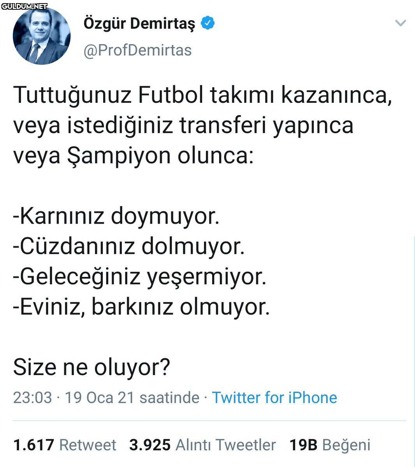Select the line "-Cüzdanınız dolmuyor."
This screenshot has height=467, width=415.
129,246
